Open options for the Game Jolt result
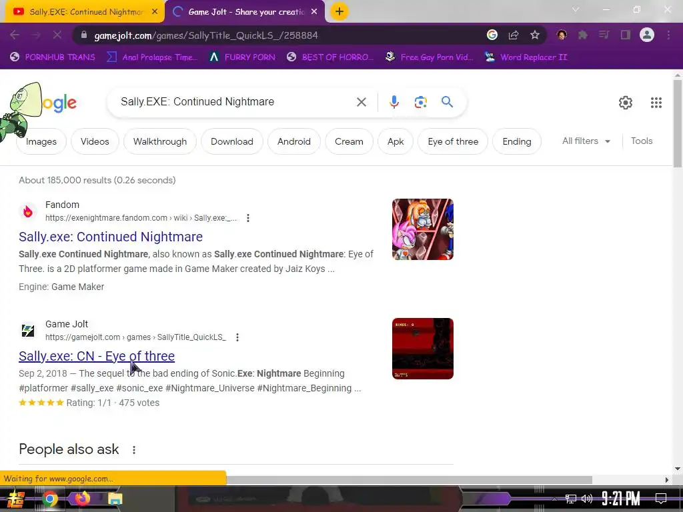This screenshot has height=512, width=683. tap(237, 337)
